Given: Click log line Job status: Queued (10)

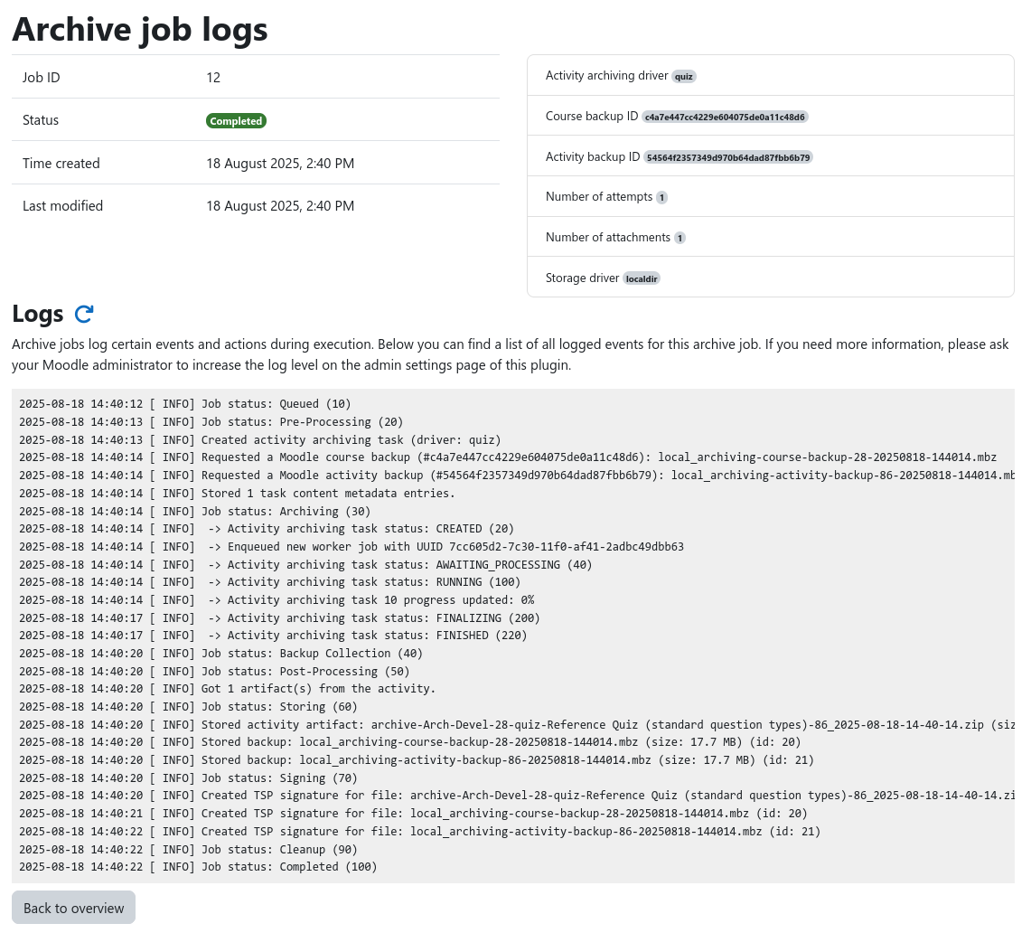Looking at the screenshot, I should pos(184,404).
